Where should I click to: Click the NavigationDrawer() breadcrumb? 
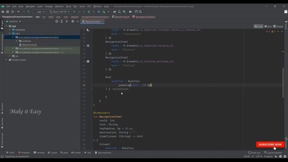tap(144, 17)
